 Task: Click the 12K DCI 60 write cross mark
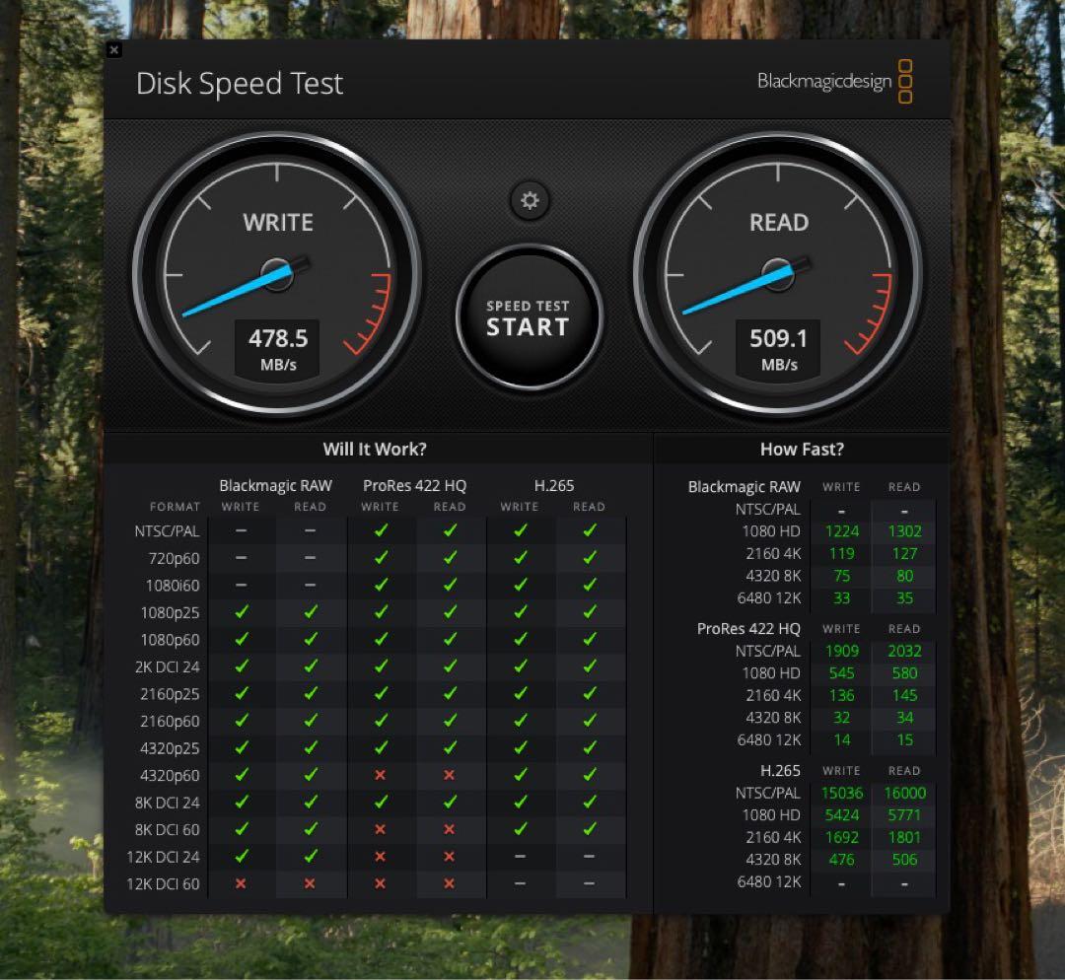tap(242, 884)
